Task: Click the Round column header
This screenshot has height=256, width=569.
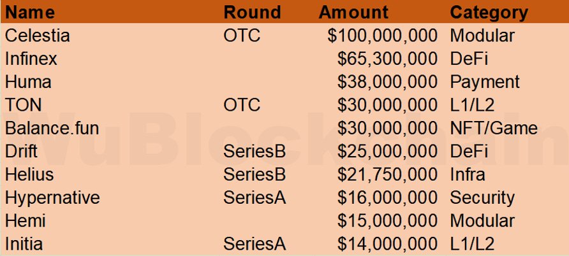Action: 253,12
